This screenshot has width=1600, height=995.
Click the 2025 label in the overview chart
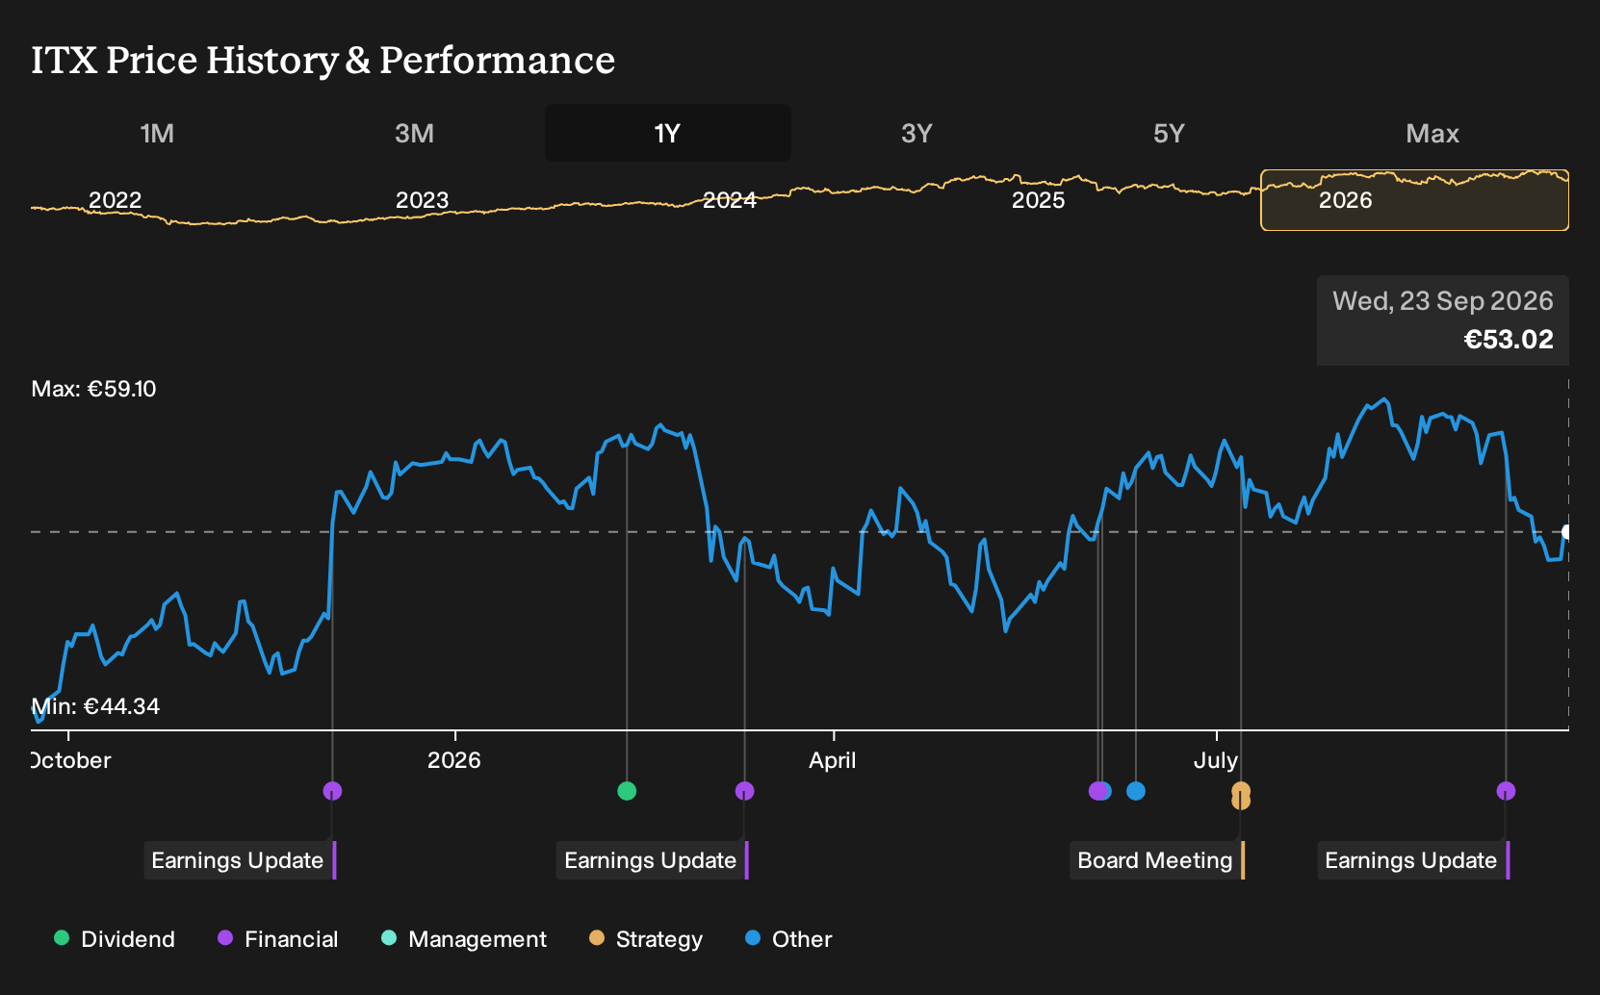[x=1038, y=200]
